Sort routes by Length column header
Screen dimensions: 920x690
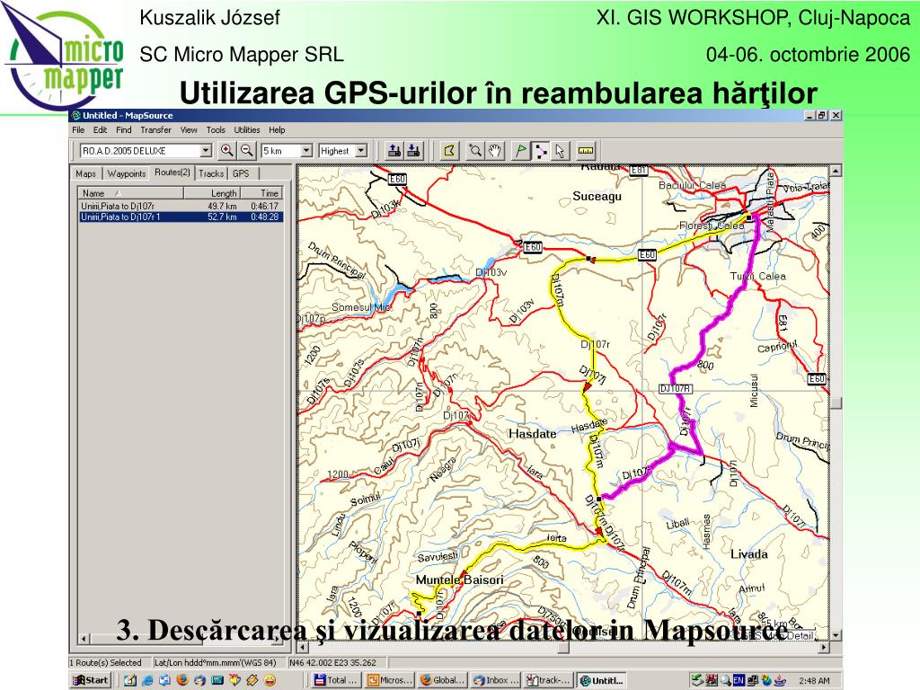point(212,193)
